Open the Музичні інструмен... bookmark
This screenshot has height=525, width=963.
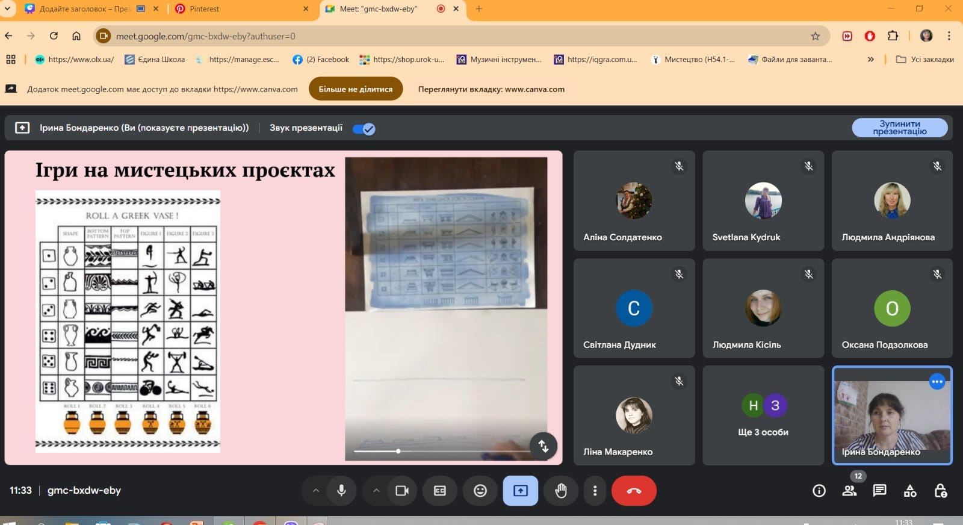[x=500, y=59]
